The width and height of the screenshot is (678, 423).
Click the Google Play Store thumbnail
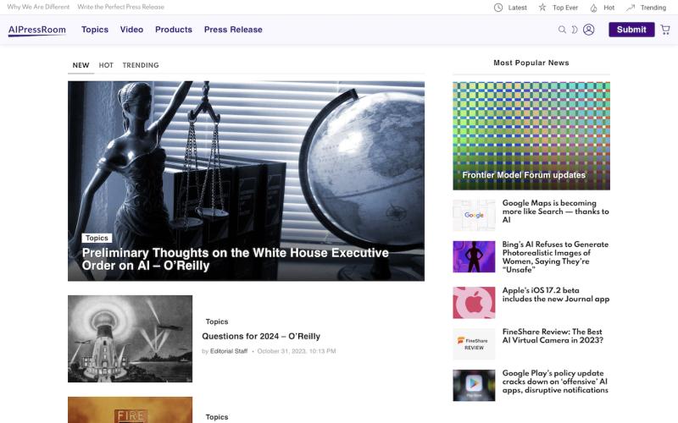[x=474, y=385]
